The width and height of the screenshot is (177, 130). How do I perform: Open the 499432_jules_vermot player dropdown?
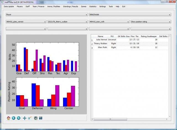(x=26, y=22)
